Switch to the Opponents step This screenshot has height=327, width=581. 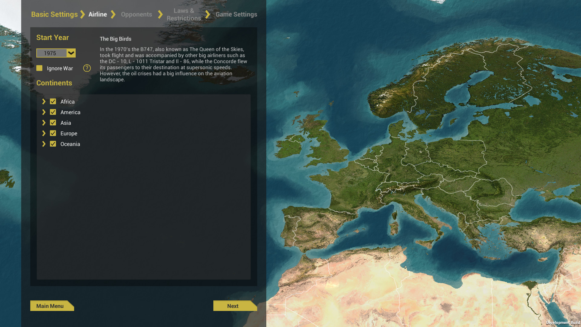[136, 14]
